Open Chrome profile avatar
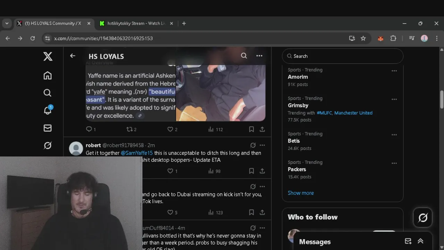Viewport: 444px width, 250px height. pos(424,38)
